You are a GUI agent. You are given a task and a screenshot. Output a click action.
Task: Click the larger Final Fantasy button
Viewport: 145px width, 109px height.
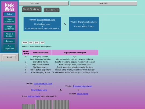point(31,9)
